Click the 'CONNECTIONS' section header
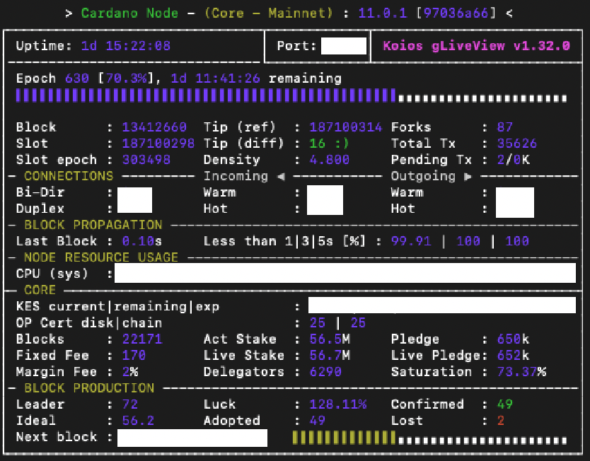Screen dimensions: 590x461 click(69, 176)
